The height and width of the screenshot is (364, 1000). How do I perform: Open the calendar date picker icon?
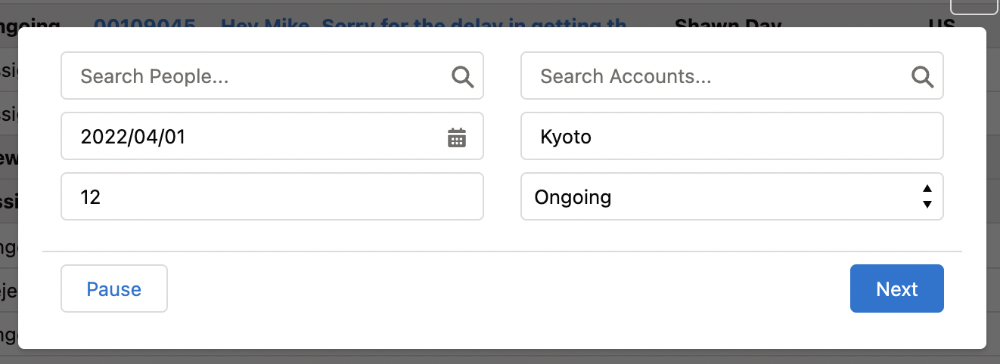[457, 137]
